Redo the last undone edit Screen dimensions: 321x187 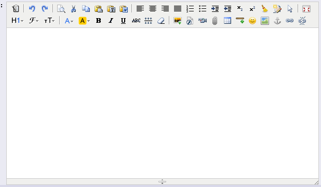[x=45, y=9]
